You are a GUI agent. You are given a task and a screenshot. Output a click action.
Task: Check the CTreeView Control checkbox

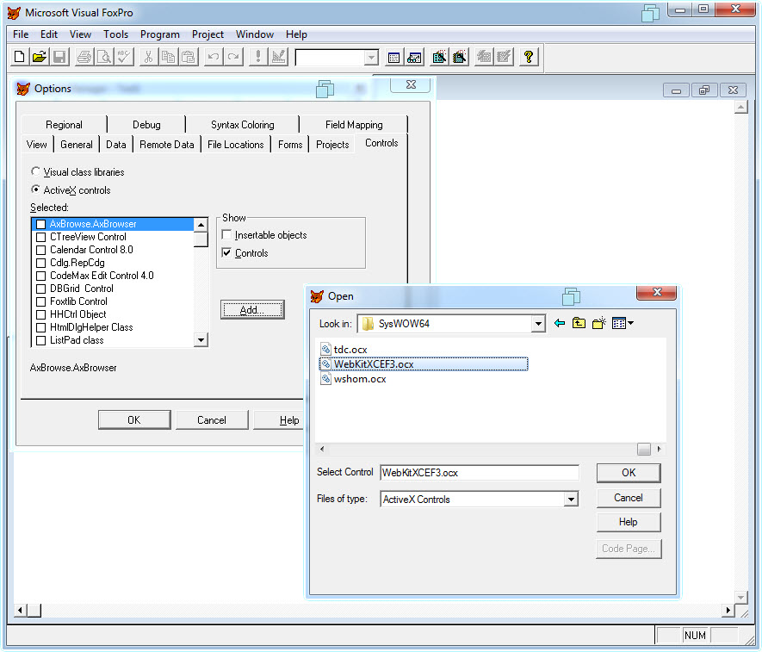(40, 237)
